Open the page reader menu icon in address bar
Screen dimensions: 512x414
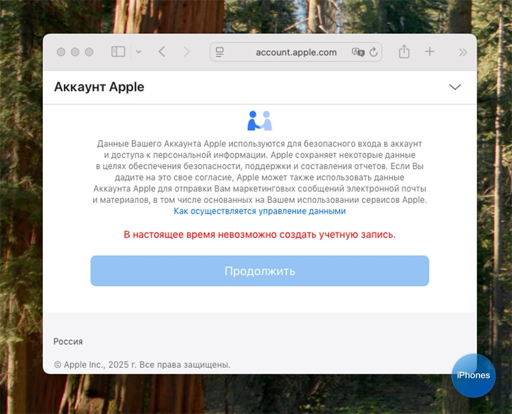(220, 52)
